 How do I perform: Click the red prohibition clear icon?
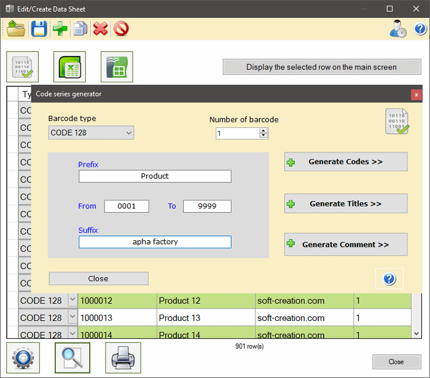(121, 28)
